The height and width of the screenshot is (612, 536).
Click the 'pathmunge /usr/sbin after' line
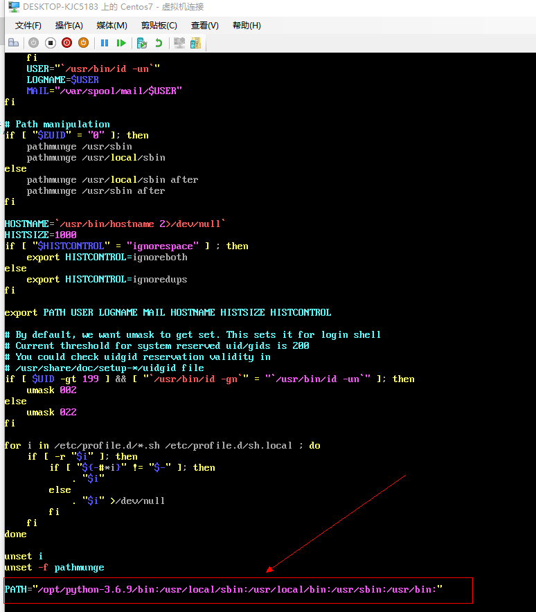[96, 191]
